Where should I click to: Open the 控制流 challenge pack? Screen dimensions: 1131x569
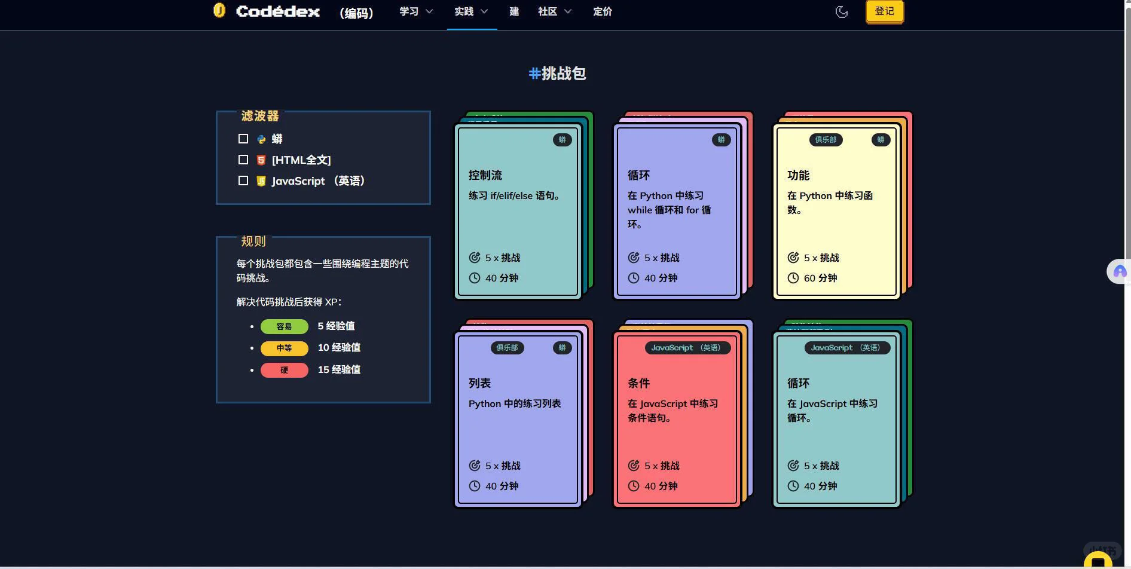tap(518, 209)
